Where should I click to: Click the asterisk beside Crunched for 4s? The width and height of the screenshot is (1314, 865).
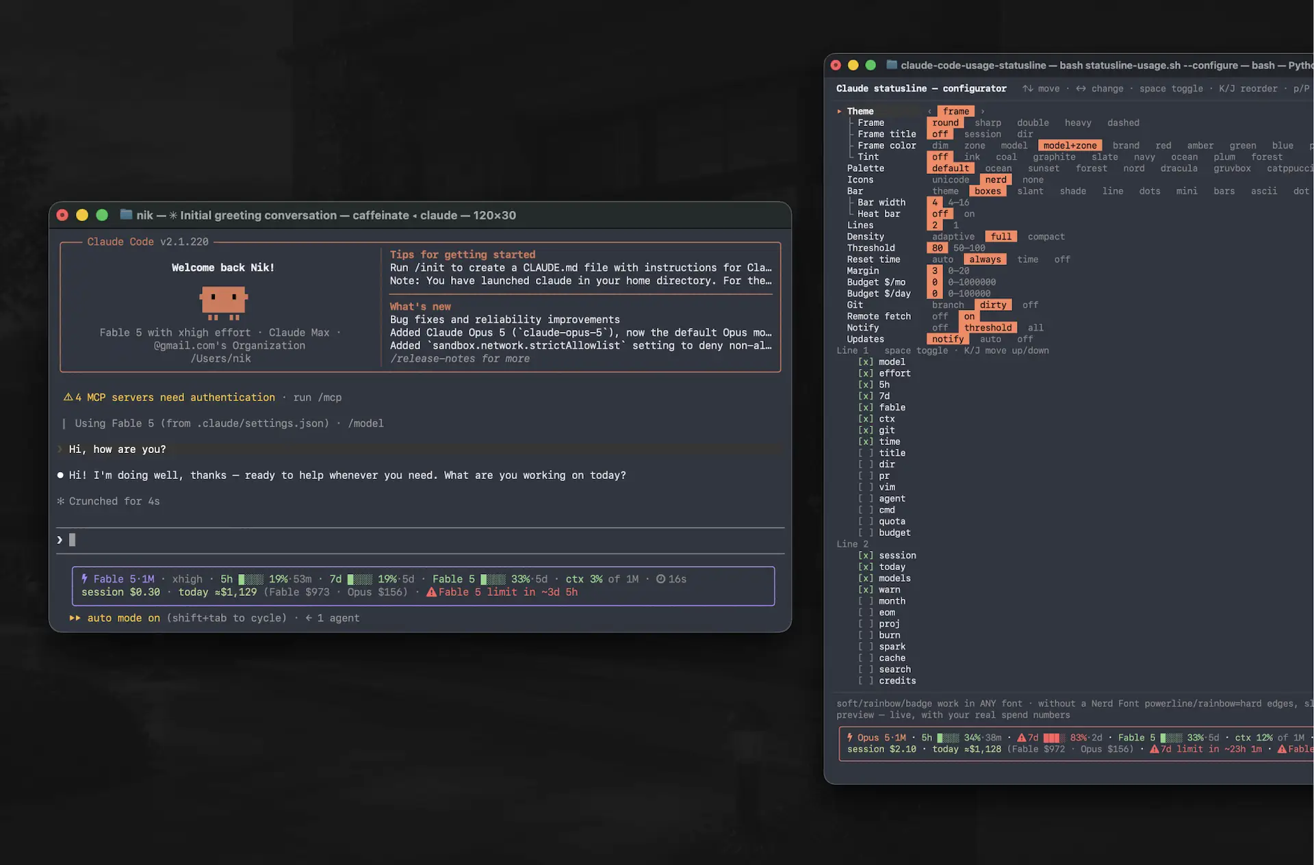[x=61, y=502]
